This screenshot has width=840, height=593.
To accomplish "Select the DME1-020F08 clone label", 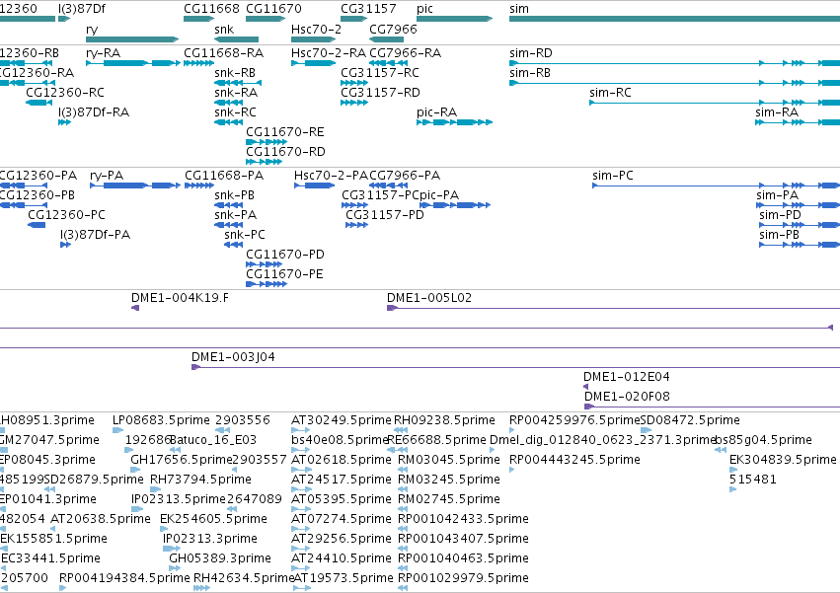I will (x=627, y=397).
